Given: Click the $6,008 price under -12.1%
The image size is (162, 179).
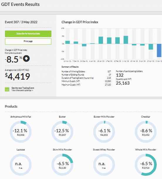Looking at the screenshot, I should (x=21, y=135).
